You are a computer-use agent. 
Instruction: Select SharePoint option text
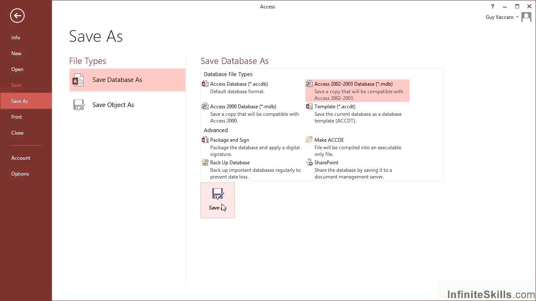(x=326, y=163)
